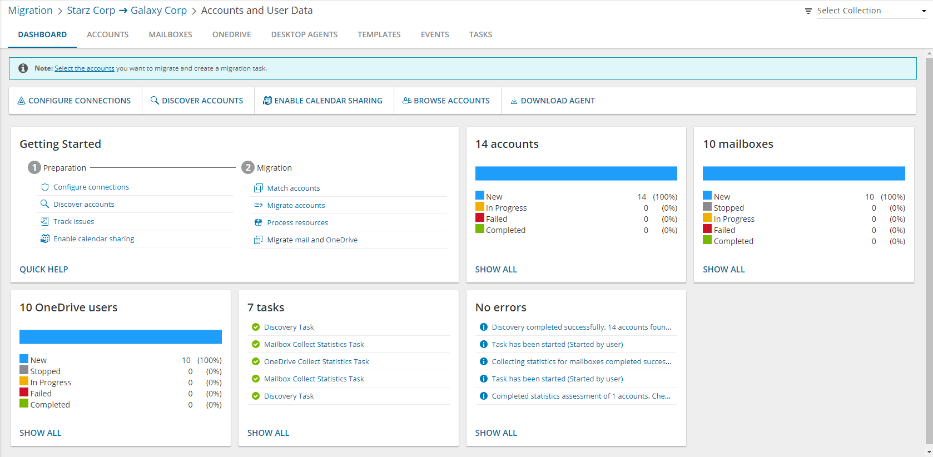
Task: Click the Match accounts icon
Action: 259,188
